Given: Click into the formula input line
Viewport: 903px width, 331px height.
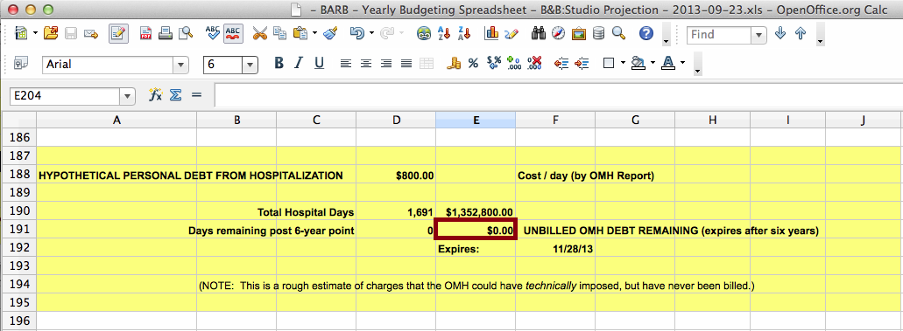Looking at the screenshot, I should 559,95.
